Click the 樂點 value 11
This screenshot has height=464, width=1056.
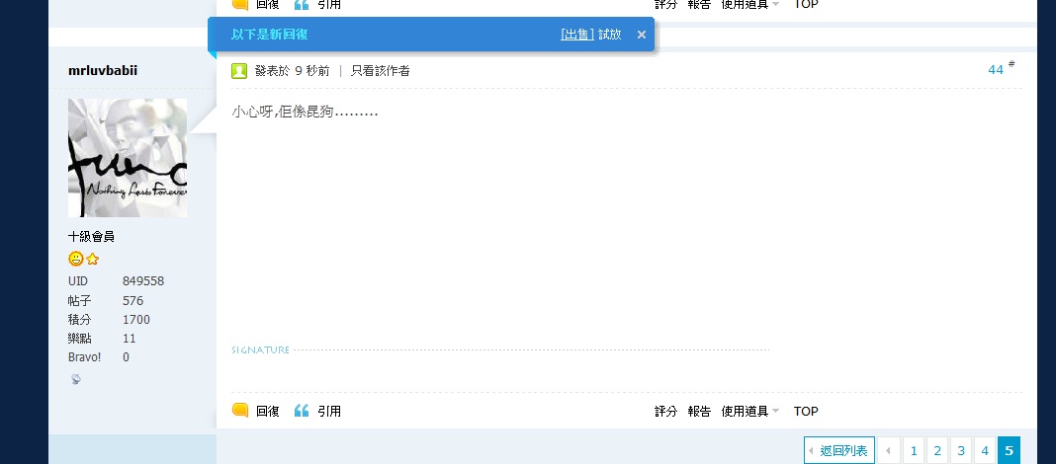(130, 339)
